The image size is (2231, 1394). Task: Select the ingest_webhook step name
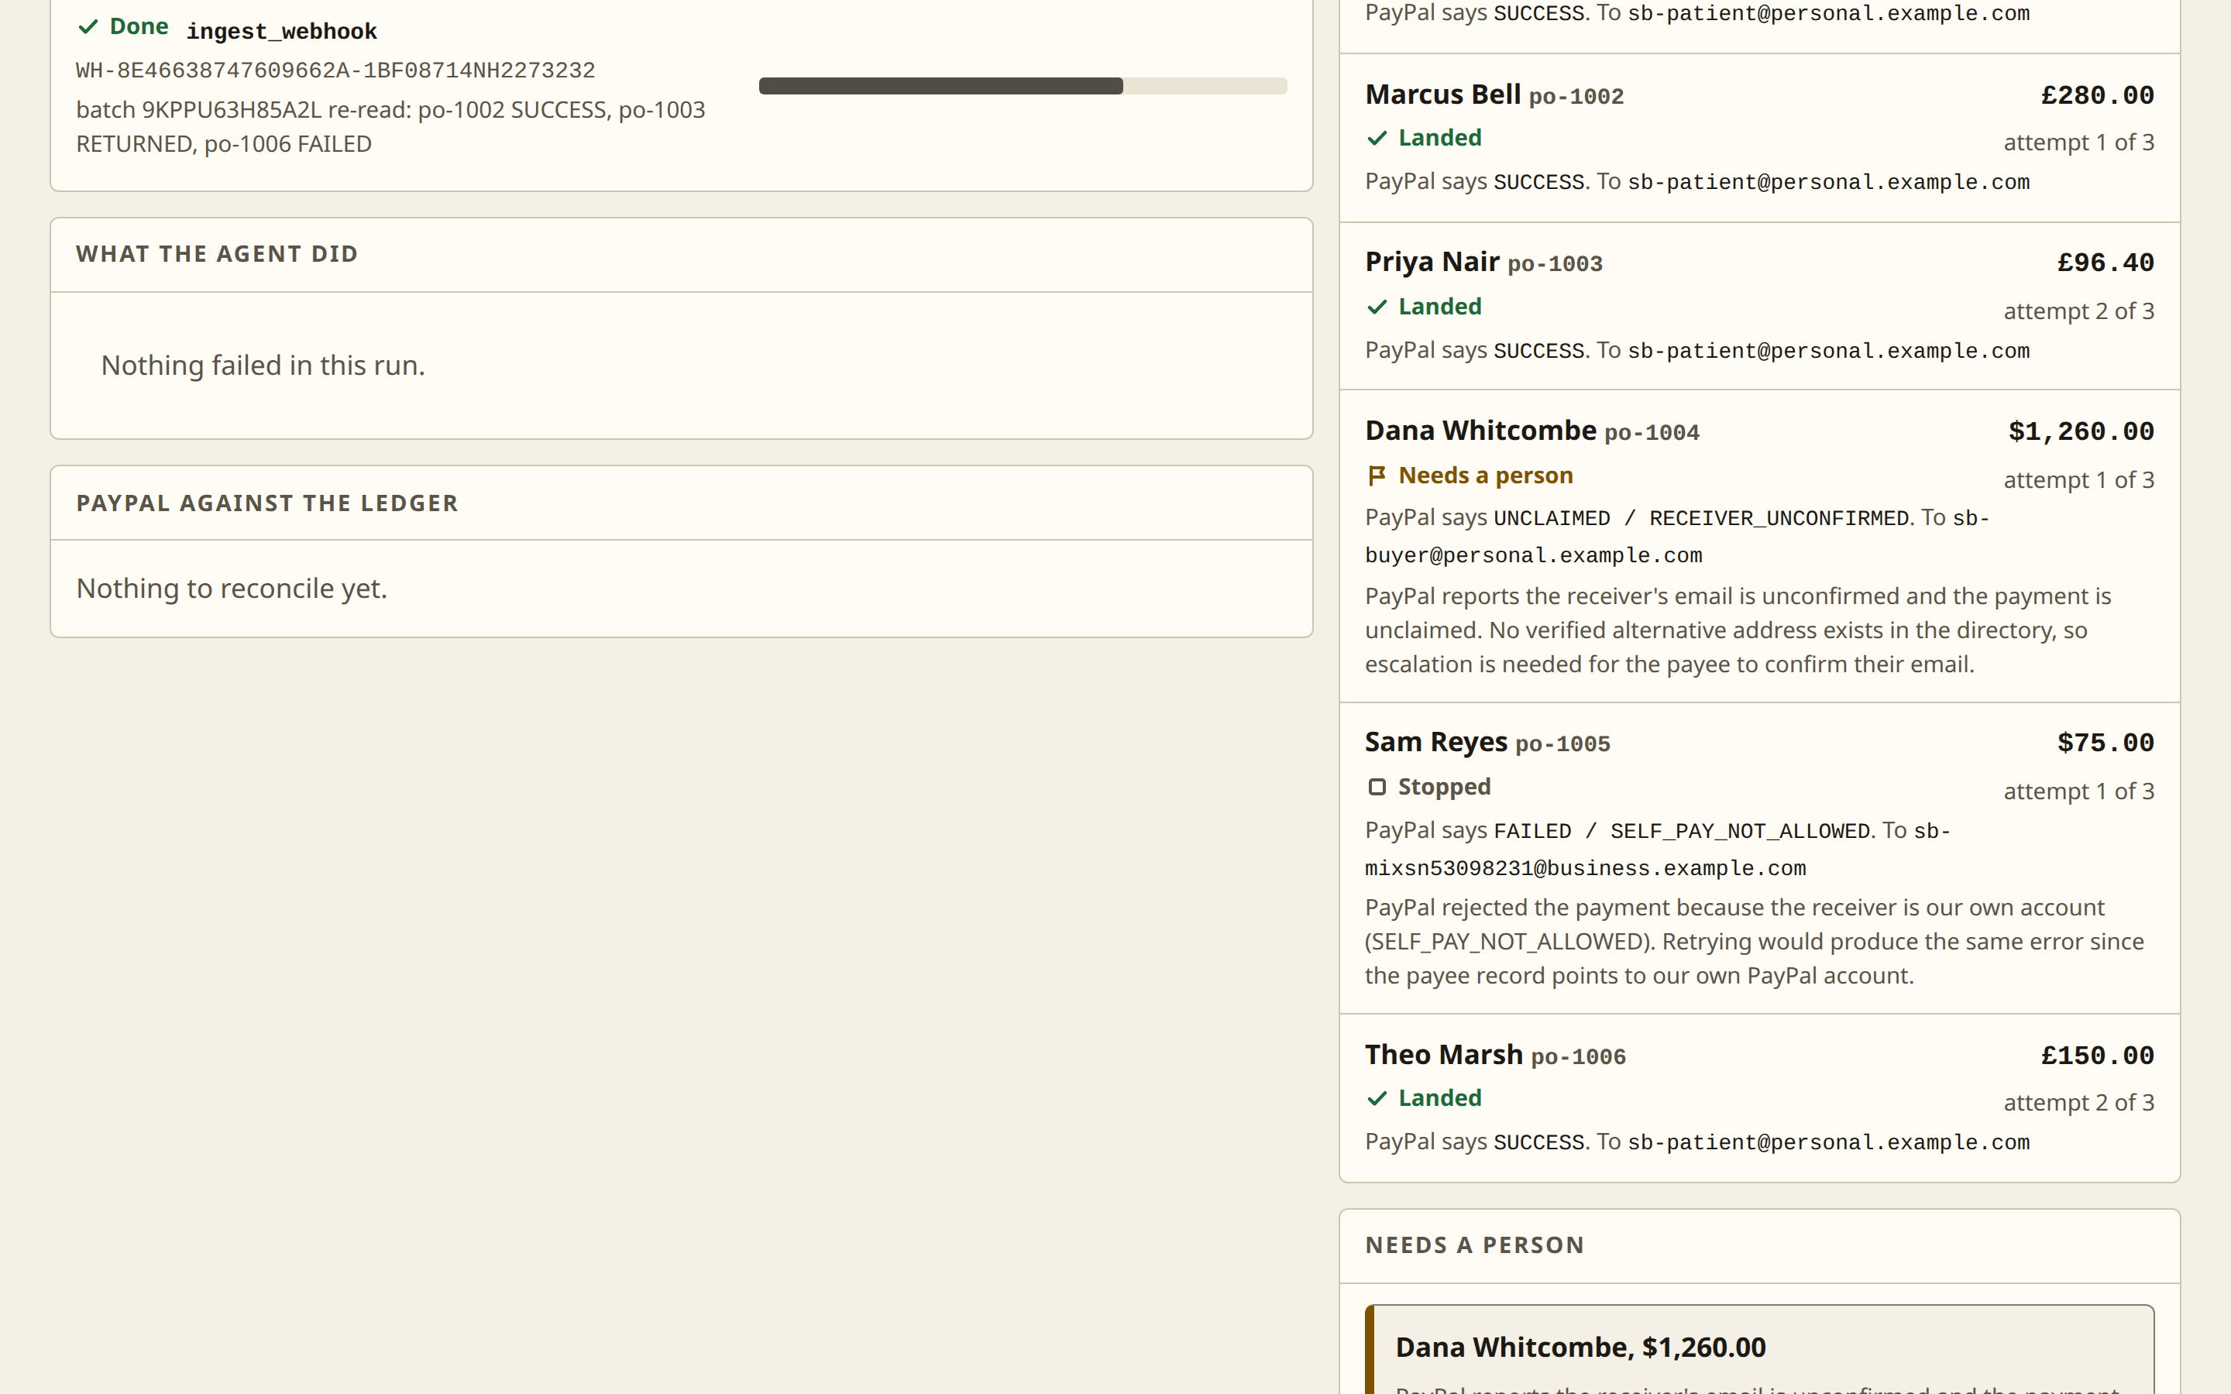point(281,31)
